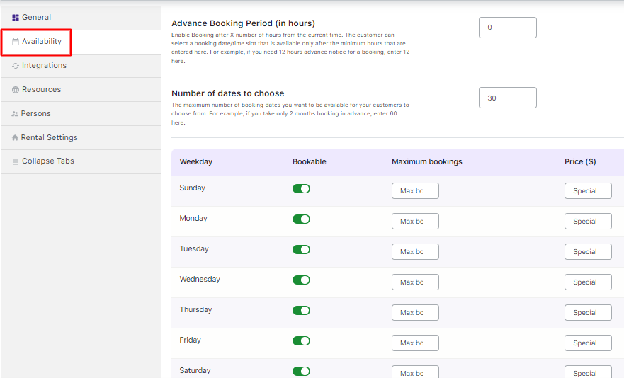The height and width of the screenshot is (378, 624).
Task: Focus the Number of dates field
Action: [507, 98]
